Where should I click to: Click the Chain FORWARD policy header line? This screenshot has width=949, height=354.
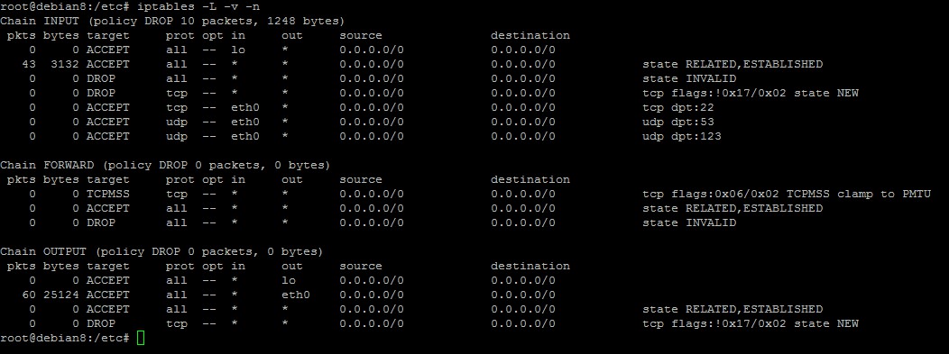click(x=165, y=165)
